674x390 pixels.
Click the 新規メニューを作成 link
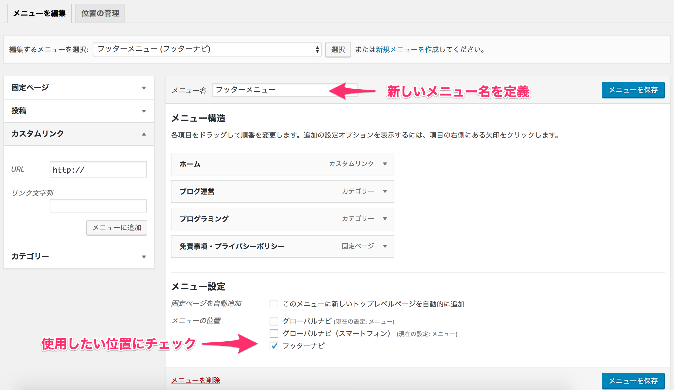407,49
